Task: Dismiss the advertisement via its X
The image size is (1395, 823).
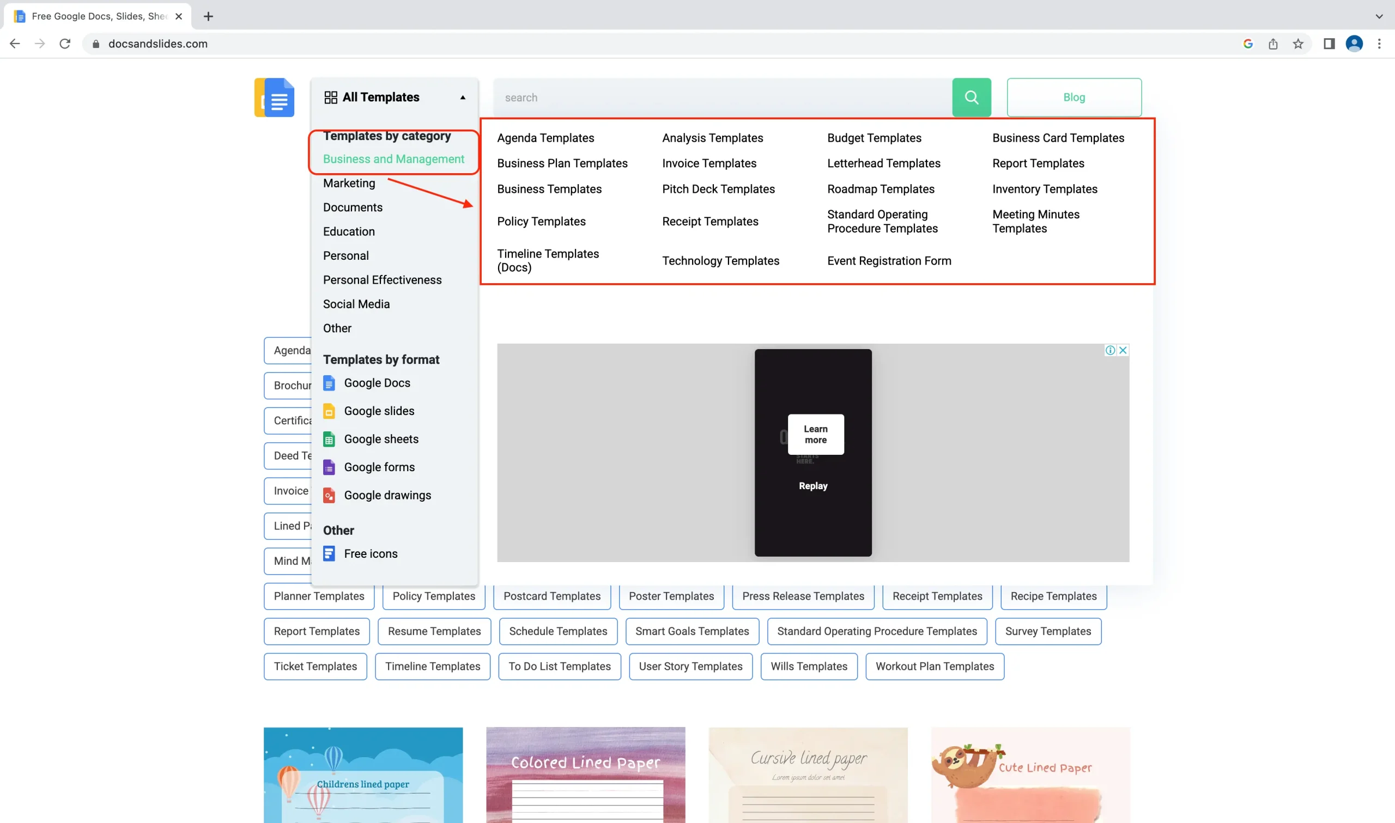Action: (x=1122, y=349)
